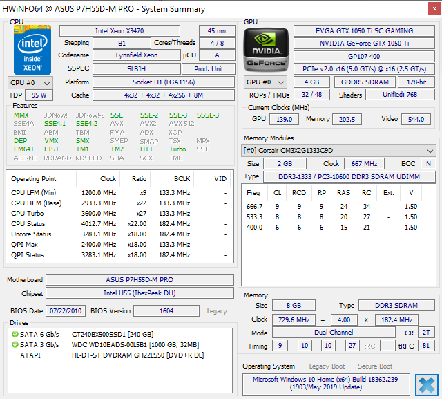The width and height of the screenshot is (442, 399).
Task: Click the Socket H1 (LGA1156) platform field
Action: pos(164,82)
